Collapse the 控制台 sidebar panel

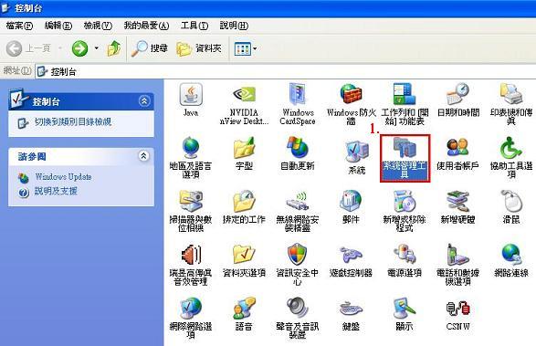coord(144,100)
